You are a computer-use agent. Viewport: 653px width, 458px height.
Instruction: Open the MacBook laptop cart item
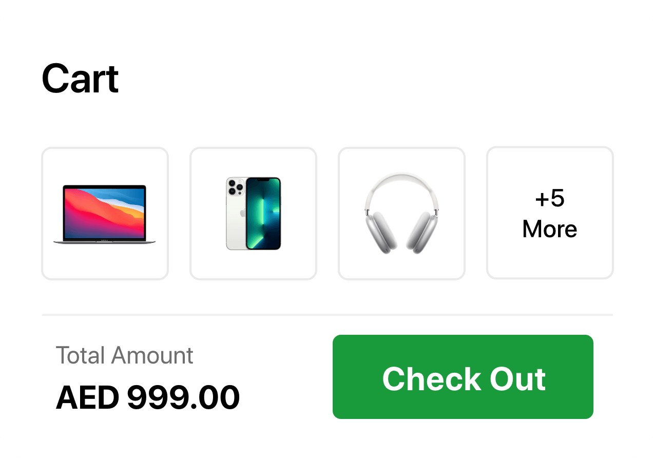(105, 214)
